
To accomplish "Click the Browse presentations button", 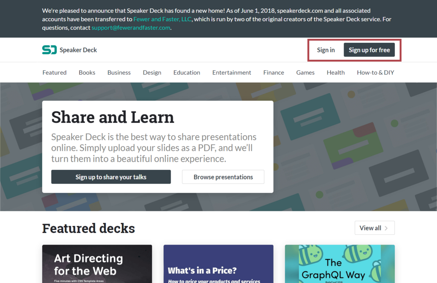I will 223,177.
